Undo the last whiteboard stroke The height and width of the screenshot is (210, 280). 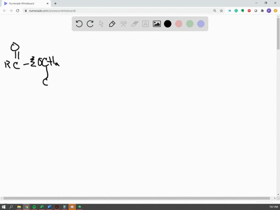[x=79, y=24]
